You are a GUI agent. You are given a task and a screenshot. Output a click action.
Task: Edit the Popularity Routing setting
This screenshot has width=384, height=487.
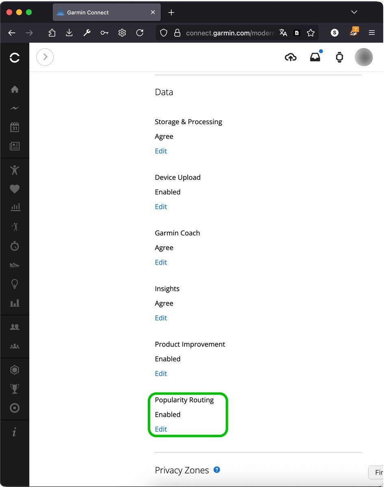click(x=161, y=429)
